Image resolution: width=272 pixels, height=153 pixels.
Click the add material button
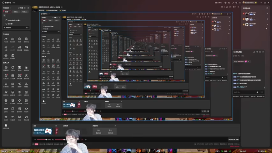click(7, 28)
